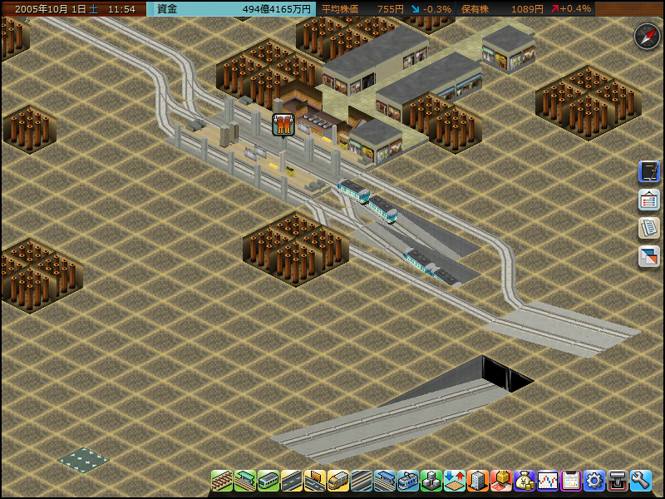The height and width of the screenshot is (499, 665).
Task: Open the land purchase icon with gold block
Action: (501, 481)
